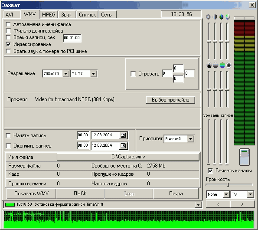Expand the status log message dropdown
This screenshot has height=230, width=258.
click(198, 205)
